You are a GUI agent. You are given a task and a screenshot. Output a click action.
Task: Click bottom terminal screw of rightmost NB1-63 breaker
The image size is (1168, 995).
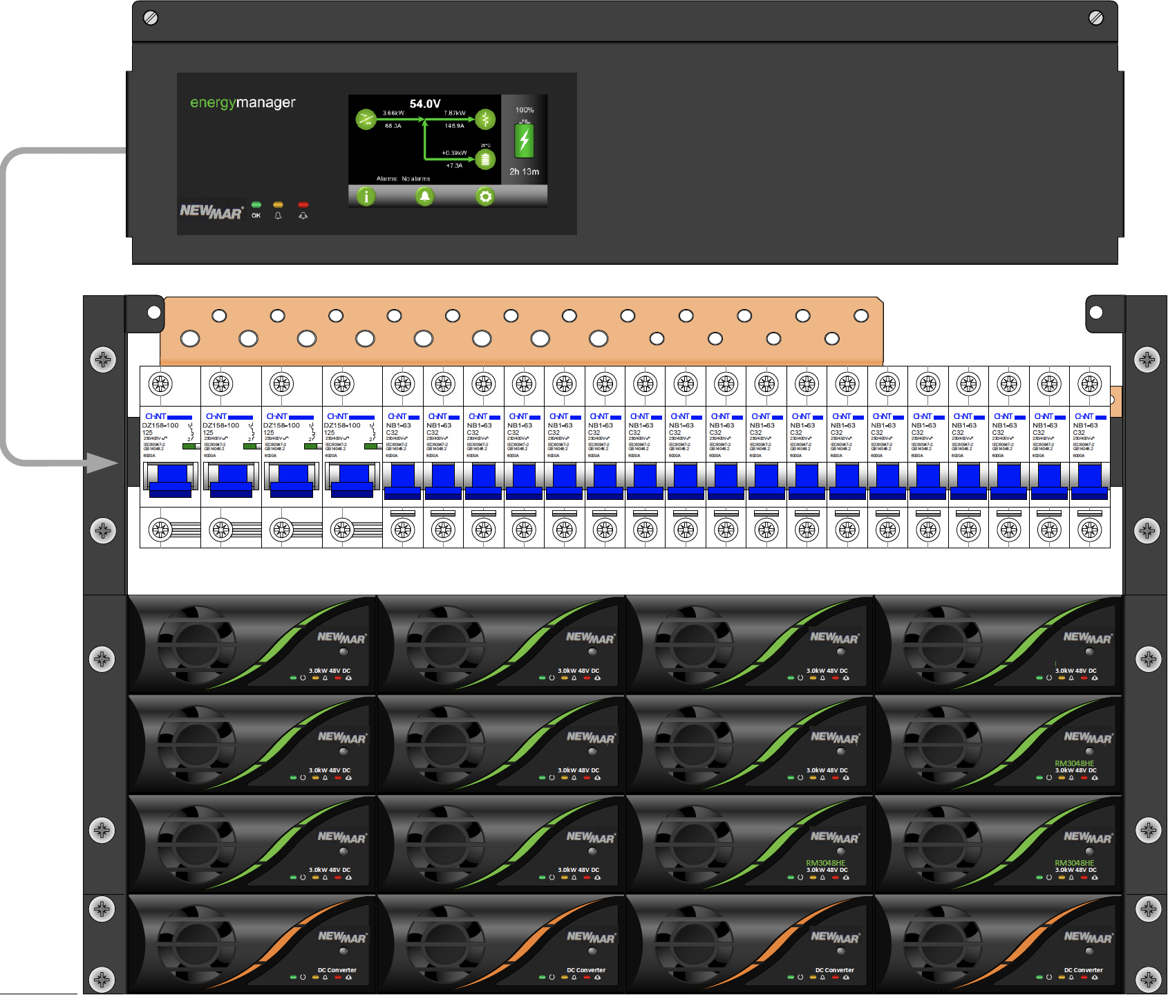tap(1090, 530)
